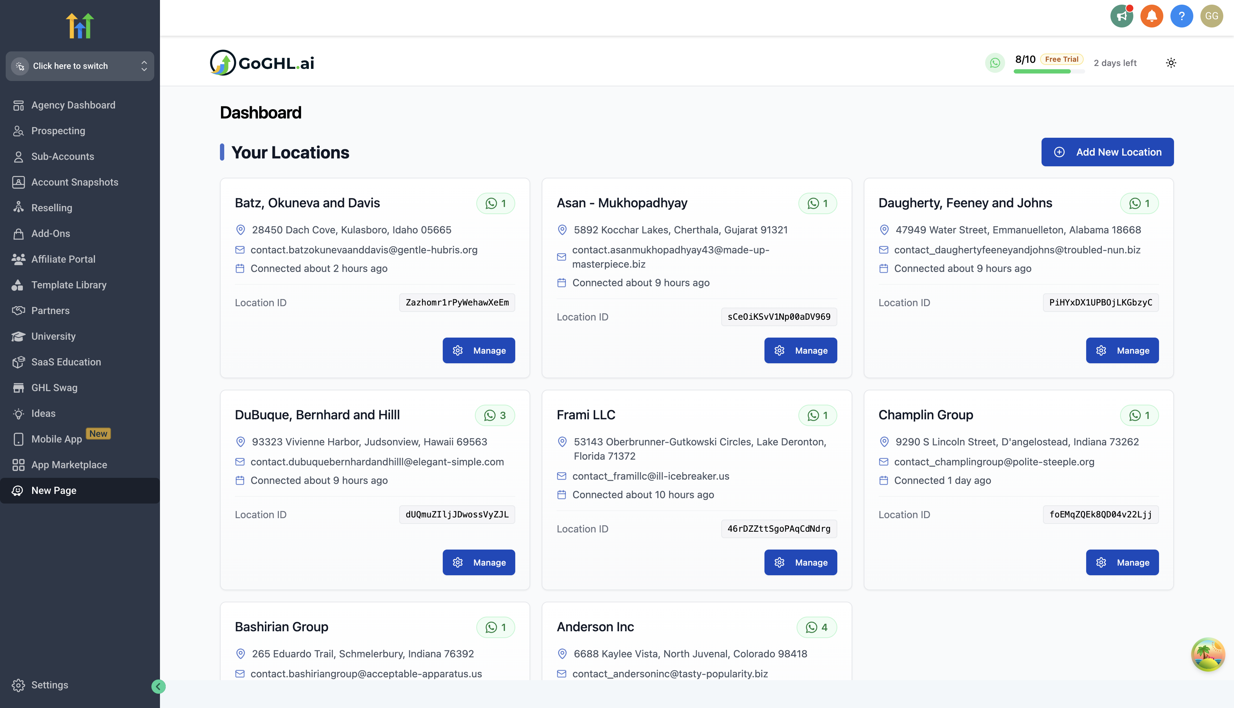Go to Prospecting
Image resolution: width=1234 pixels, height=708 pixels.
pos(80,131)
